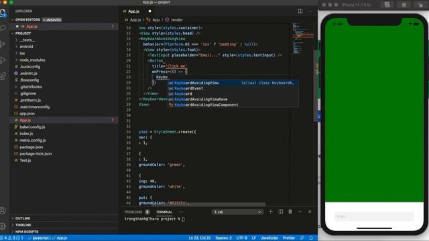This screenshot has height=241, width=429.
Task: Create a new terminal with plus icon
Action: coord(271,212)
